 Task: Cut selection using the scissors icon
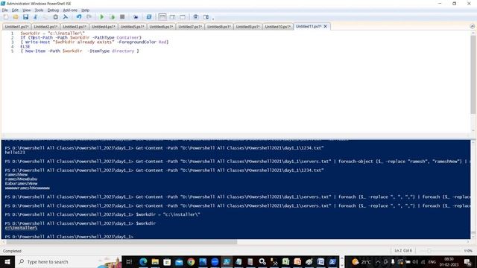[x=36, y=17]
